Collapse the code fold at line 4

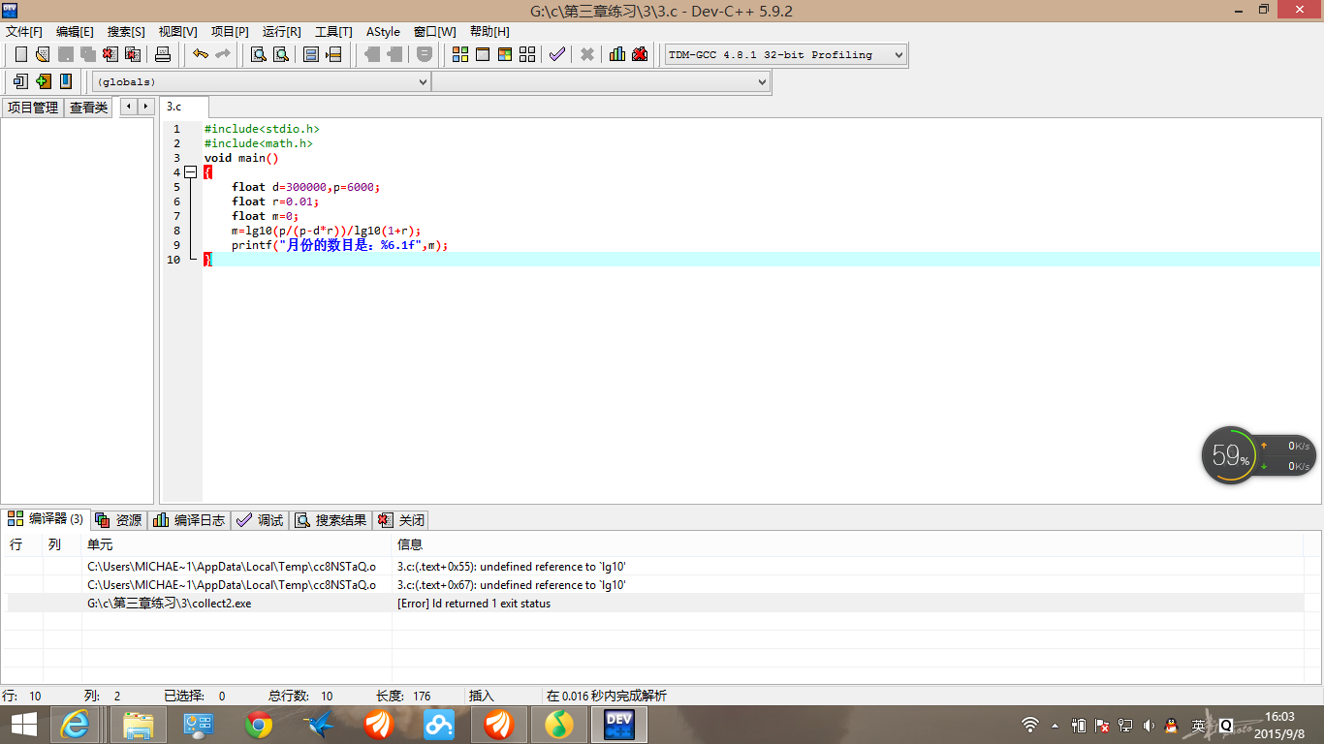tap(190, 172)
